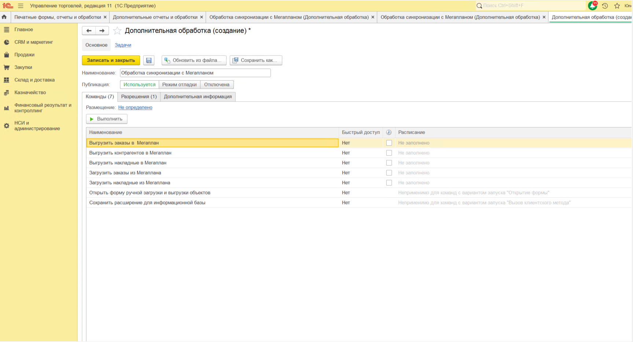Enable schedule for Выгрузить накладные в Мегаплан

click(389, 163)
